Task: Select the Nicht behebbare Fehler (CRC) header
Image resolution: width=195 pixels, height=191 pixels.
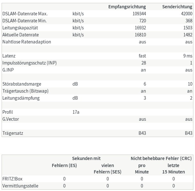Action: click(x=161, y=158)
